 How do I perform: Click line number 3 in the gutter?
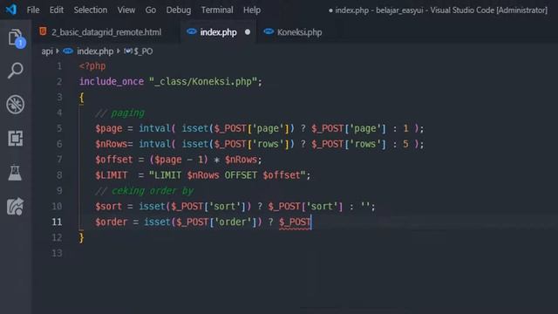coord(59,97)
